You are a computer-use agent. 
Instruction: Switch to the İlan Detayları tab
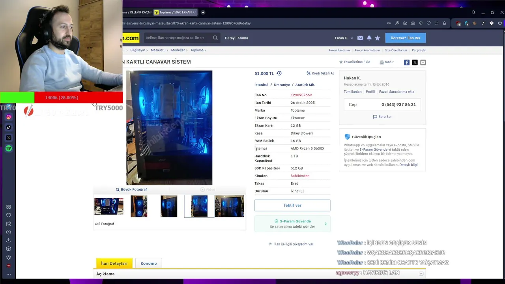(x=114, y=263)
